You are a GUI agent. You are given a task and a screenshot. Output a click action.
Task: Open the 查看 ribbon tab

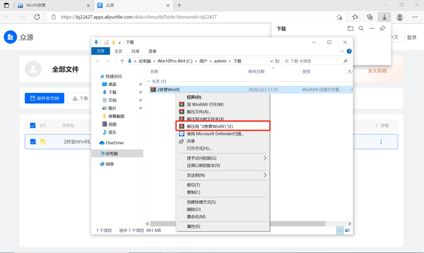[x=152, y=52]
